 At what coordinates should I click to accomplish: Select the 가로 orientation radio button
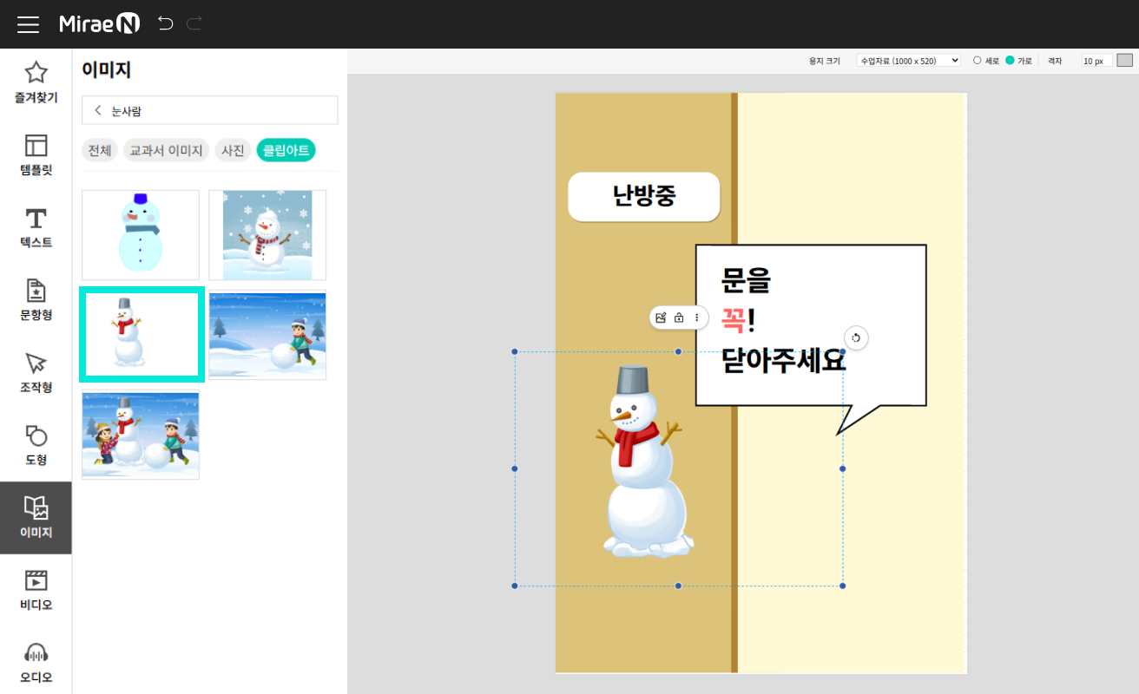1010,61
